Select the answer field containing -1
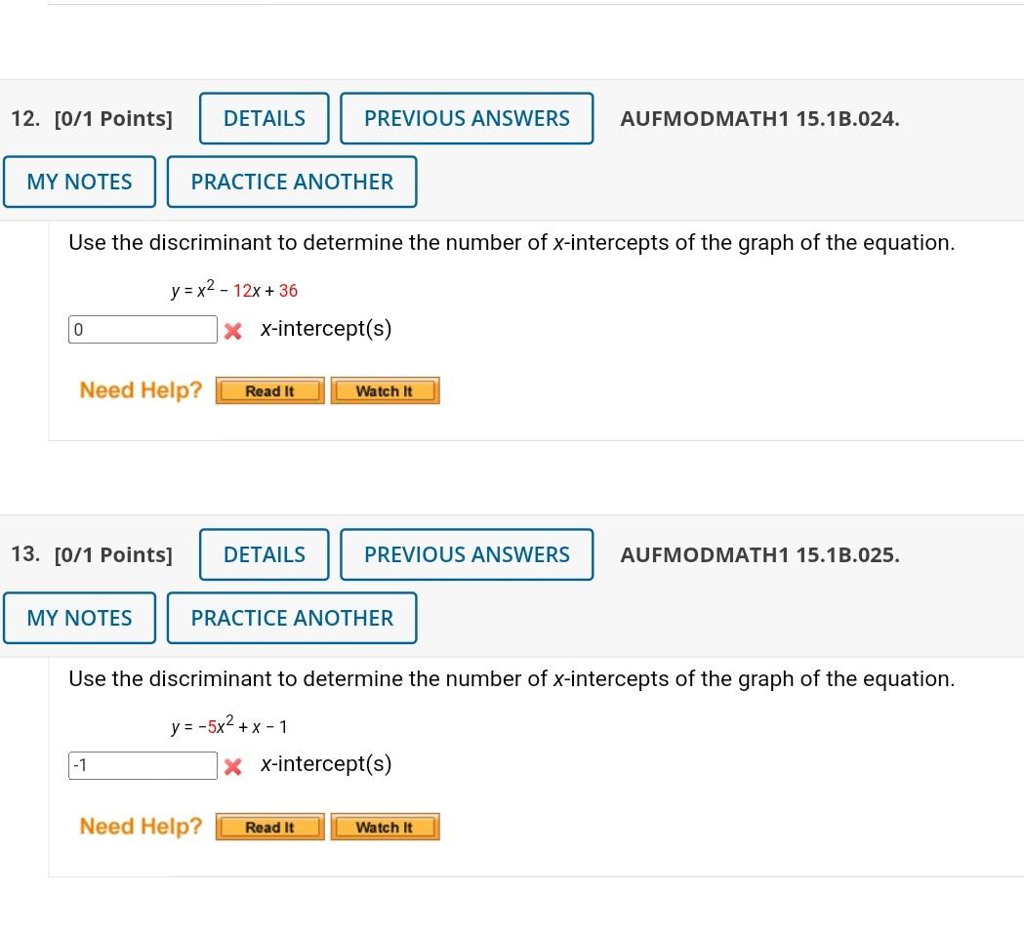This screenshot has width=1024, height=936. coord(143,765)
